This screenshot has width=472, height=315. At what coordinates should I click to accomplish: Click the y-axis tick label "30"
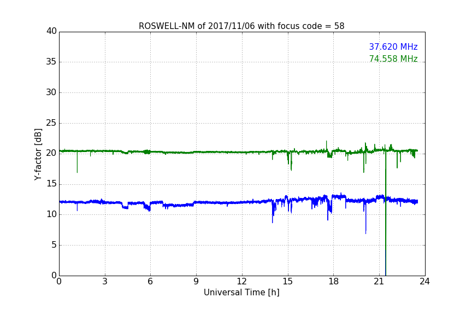(x=51, y=92)
